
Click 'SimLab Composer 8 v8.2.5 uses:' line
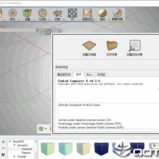point(79,105)
